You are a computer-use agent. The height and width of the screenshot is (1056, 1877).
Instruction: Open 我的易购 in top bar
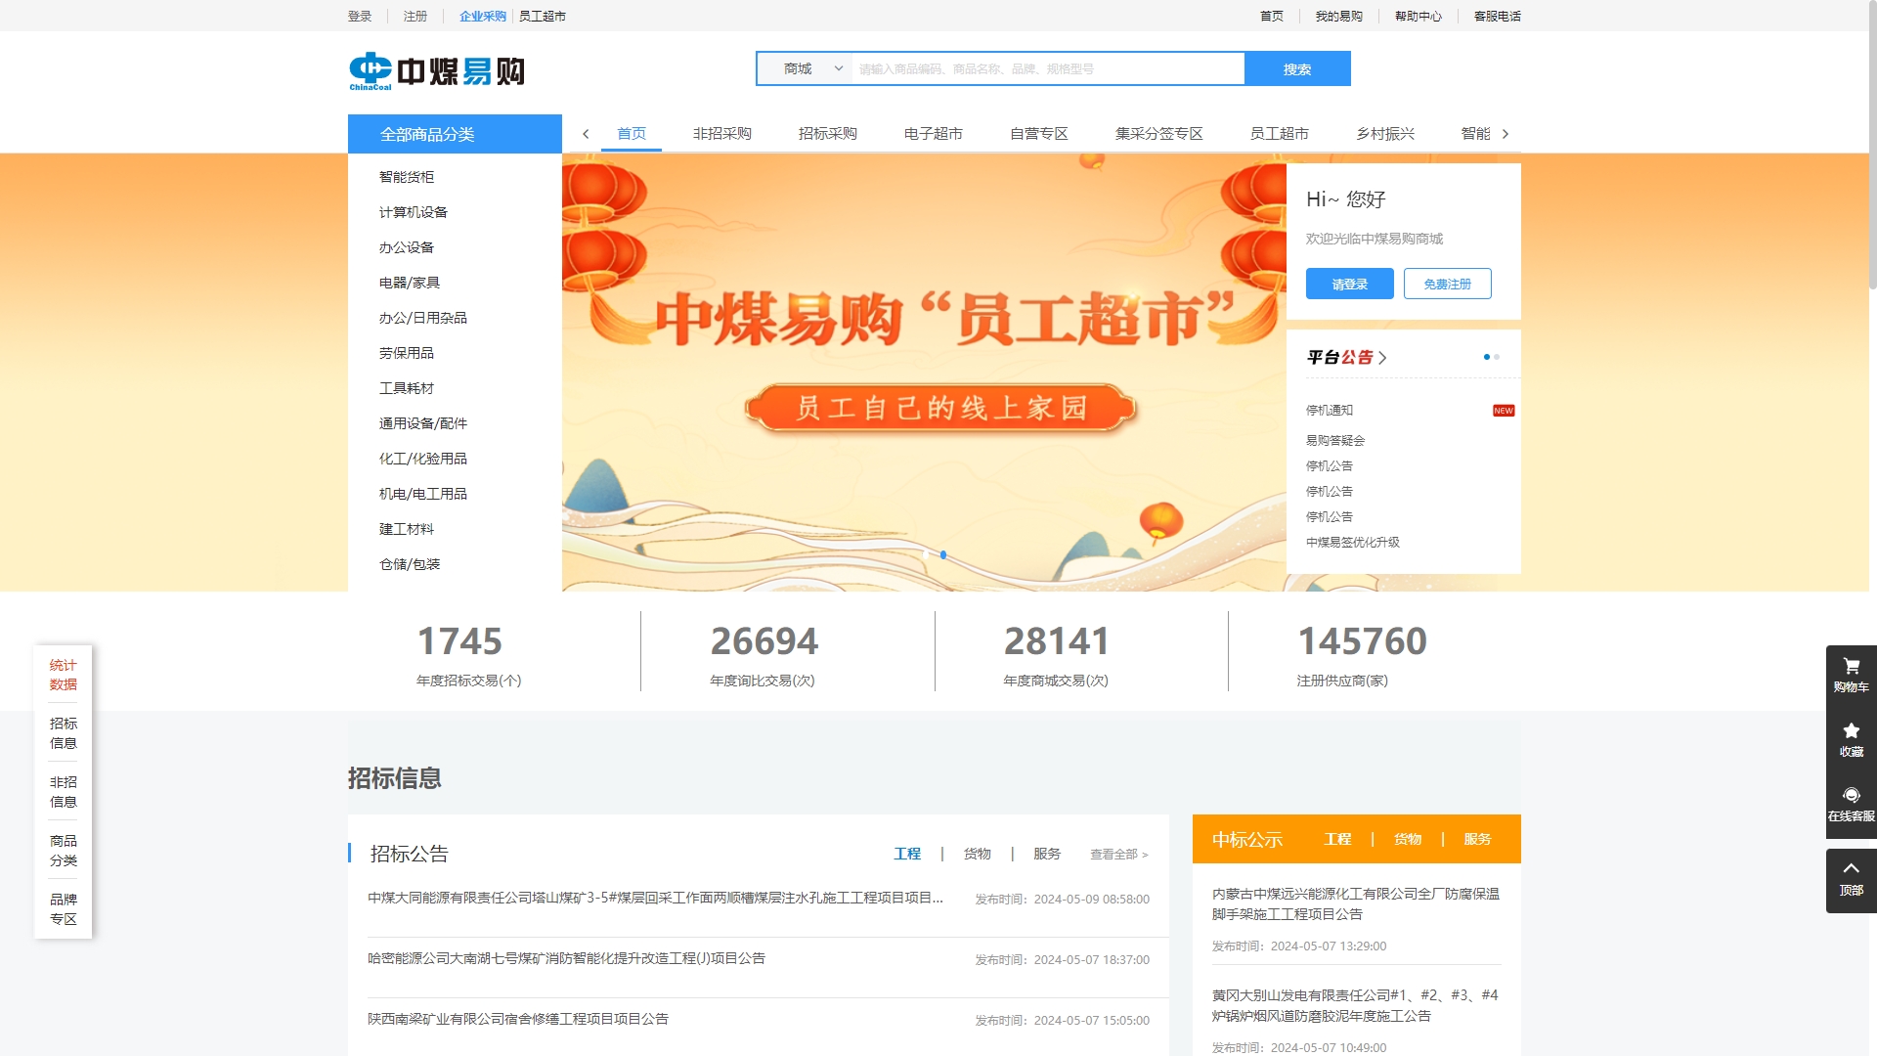point(1338,16)
